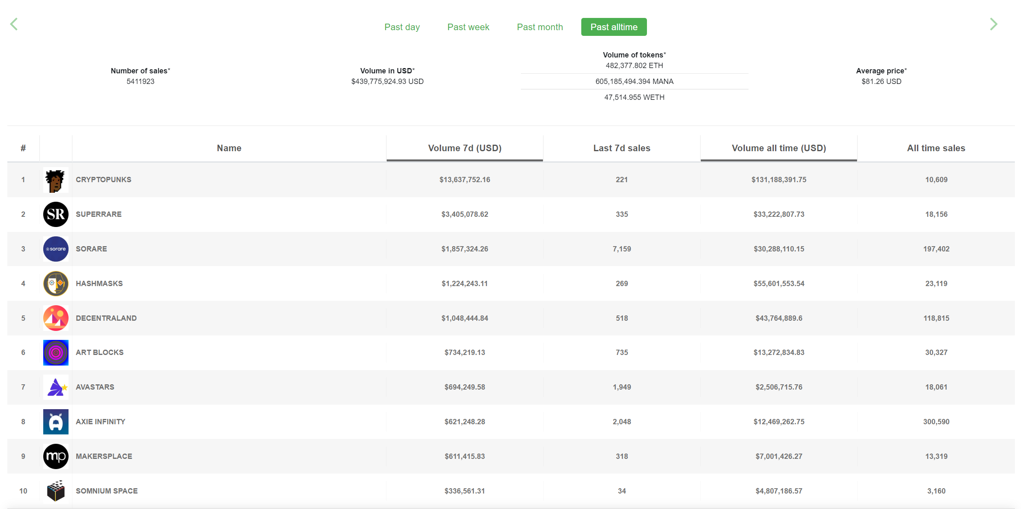Select the Past week tab
1021x509 pixels.
click(x=468, y=27)
